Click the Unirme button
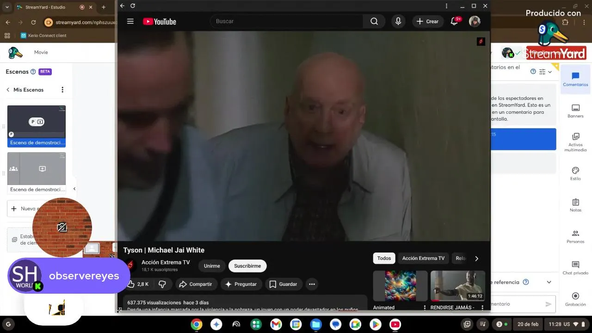This screenshot has width=592, height=333. (212, 266)
